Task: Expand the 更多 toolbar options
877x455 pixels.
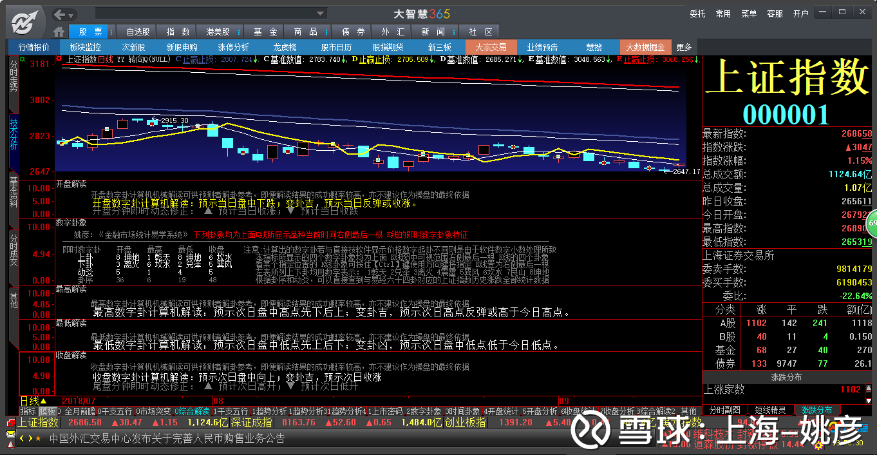Action: (684, 47)
